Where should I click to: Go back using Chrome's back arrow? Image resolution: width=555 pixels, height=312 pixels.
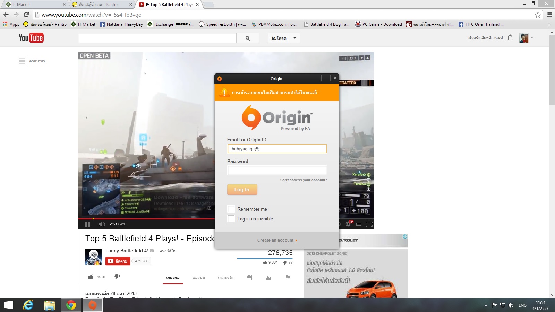click(6, 15)
